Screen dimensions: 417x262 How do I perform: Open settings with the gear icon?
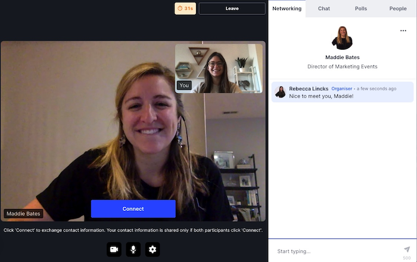pyautogui.click(x=153, y=250)
